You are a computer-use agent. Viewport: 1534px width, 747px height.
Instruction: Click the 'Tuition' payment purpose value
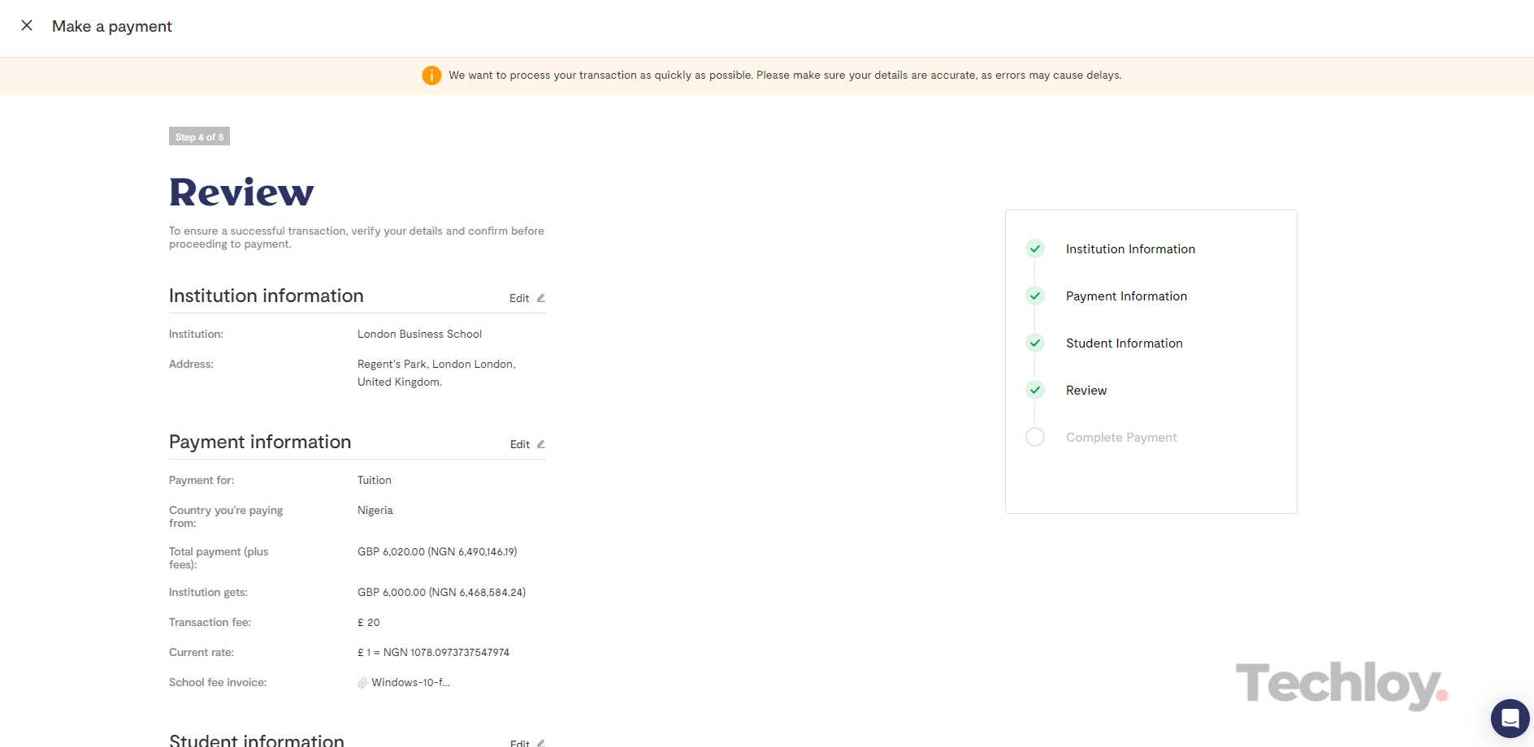[375, 481]
